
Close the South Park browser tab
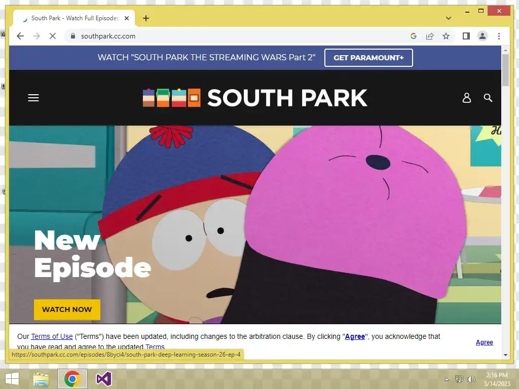tap(126, 18)
